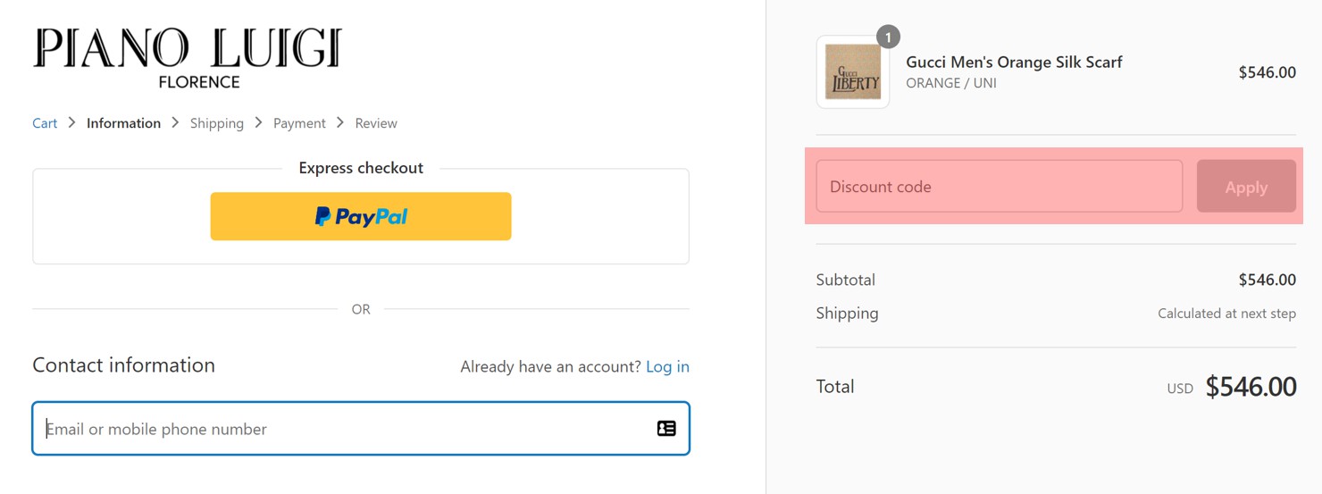Image resolution: width=1322 pixels, height=494 pixels.
Task: Focus the Email or mobile phone number field
Action: [x=361, y=429]
